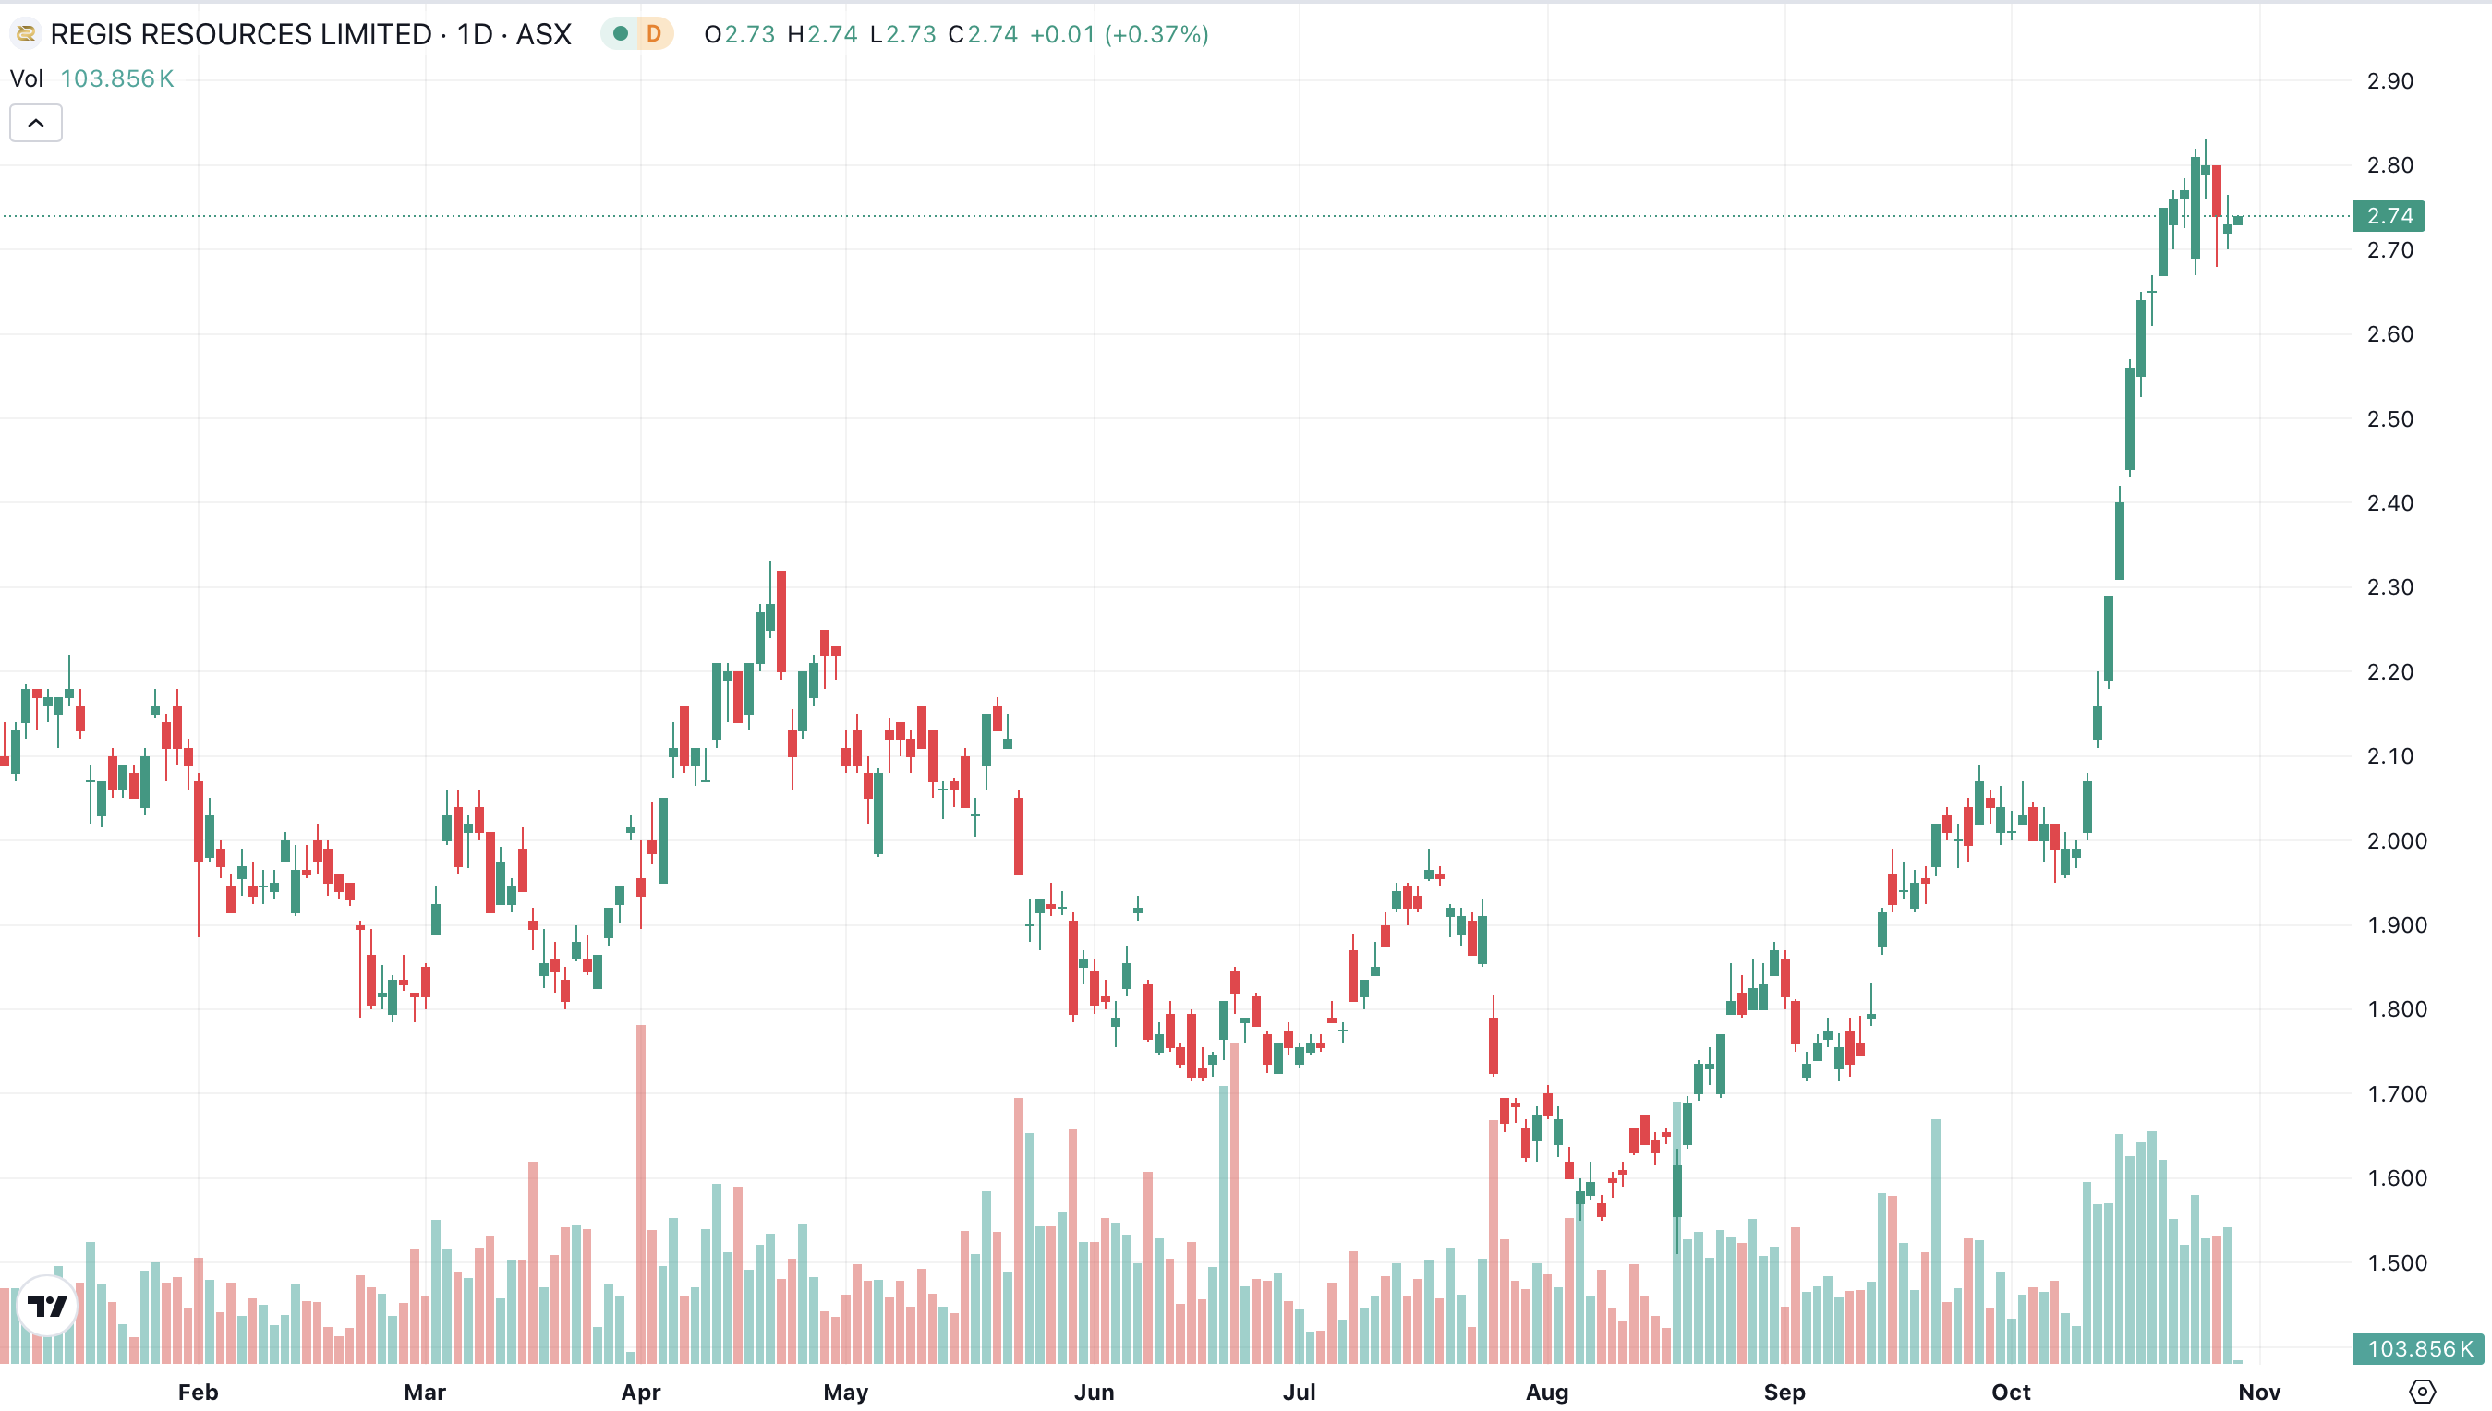The image size is (2492, 1411).
Task: Click the 2.000 price scale label
Action: pyautogui.click(x=2396, y=841)
